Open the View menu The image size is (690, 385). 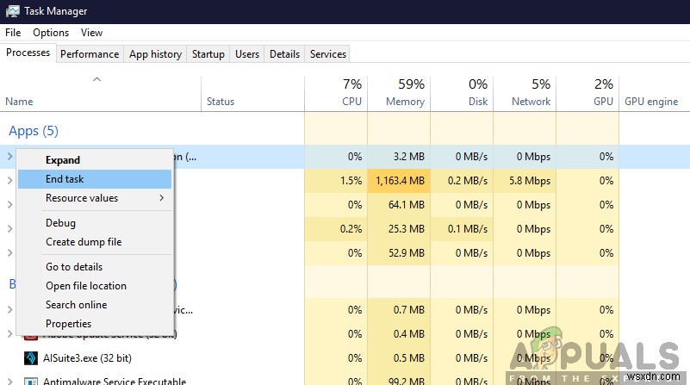tap(91, 33)
